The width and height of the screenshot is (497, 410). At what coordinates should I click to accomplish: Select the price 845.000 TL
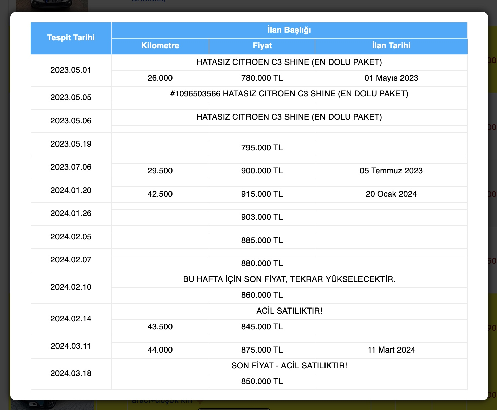pos(262,327)
